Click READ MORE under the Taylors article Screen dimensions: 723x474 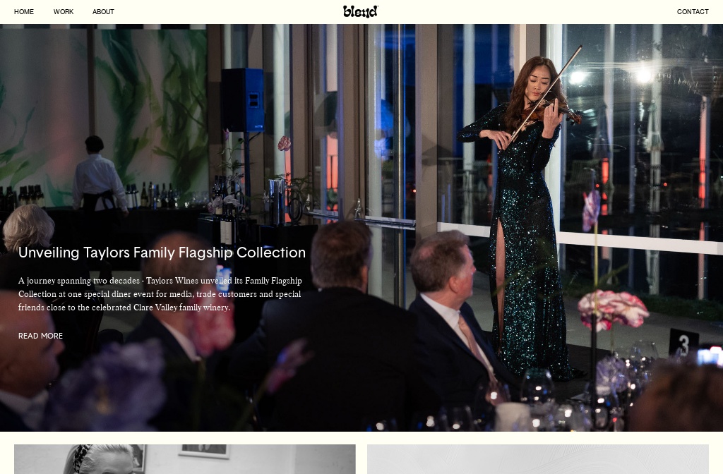[40, 336]
